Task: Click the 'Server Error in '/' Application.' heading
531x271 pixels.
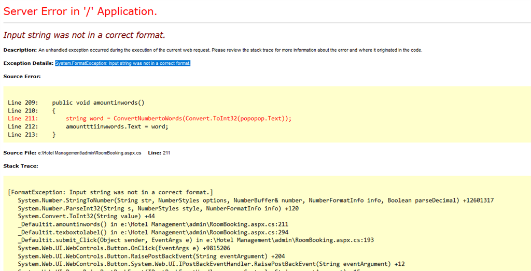Action: (x=80, y=11)
